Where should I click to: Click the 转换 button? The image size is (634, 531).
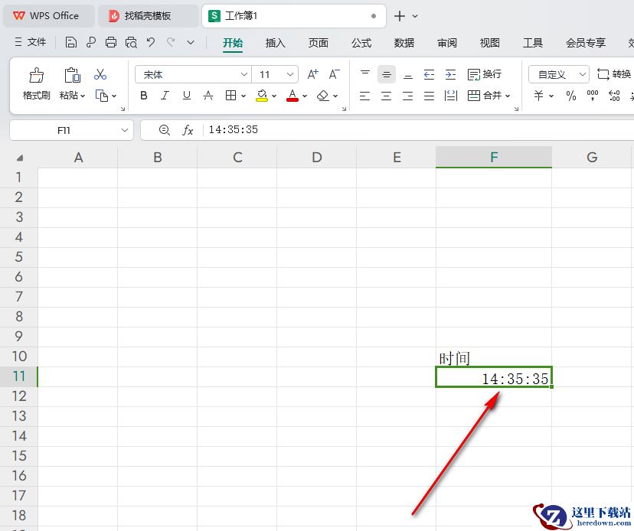pyautogui.click(x=614, y=74)
